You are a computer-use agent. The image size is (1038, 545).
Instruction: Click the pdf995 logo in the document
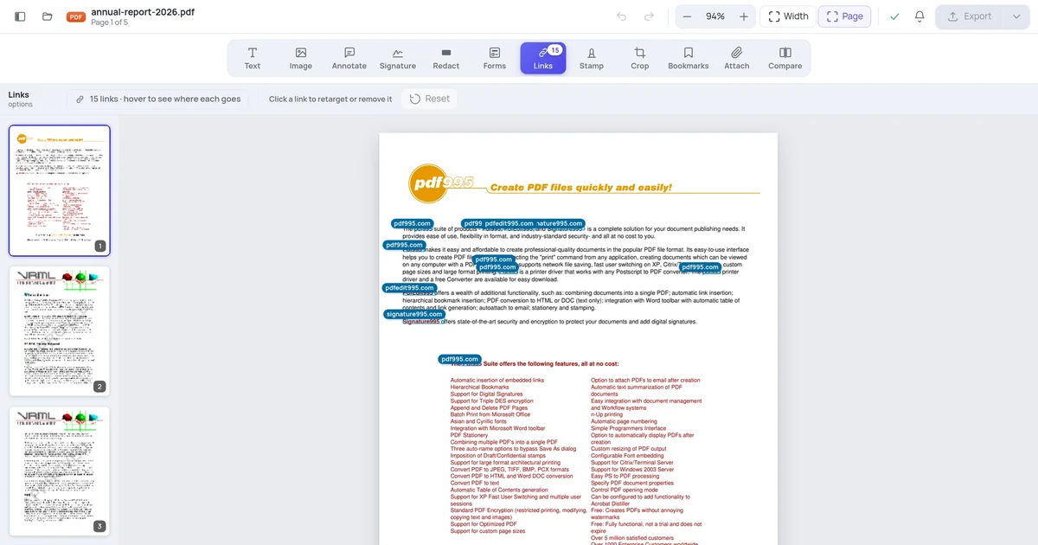click(x=442, y=183)
